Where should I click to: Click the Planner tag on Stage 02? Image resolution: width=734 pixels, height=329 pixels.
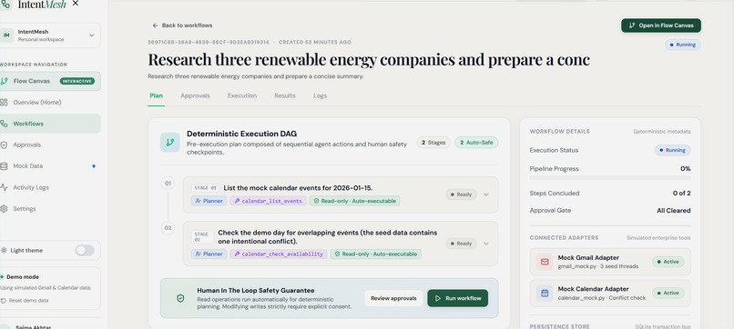209,254
